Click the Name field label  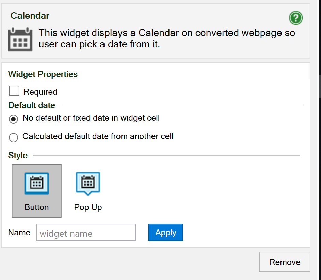pos(19,232)
